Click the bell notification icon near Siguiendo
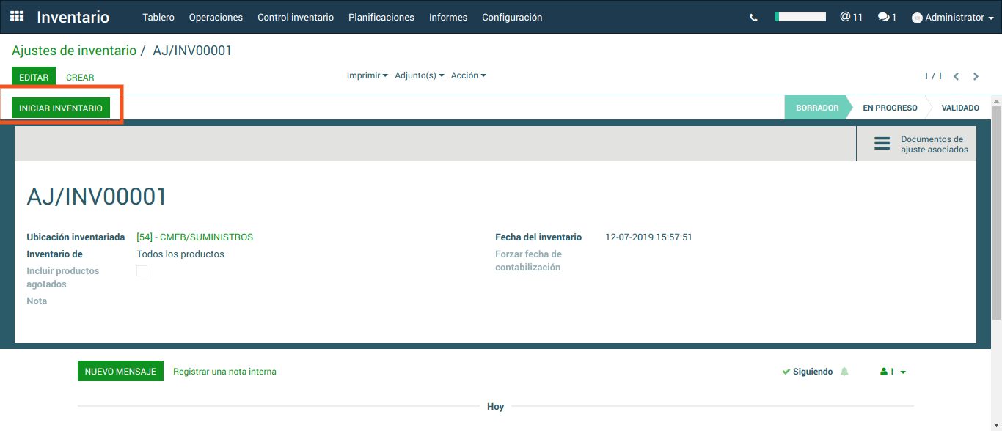The height and width of the screenshot is (431, 1002). (x=844, y=372)
